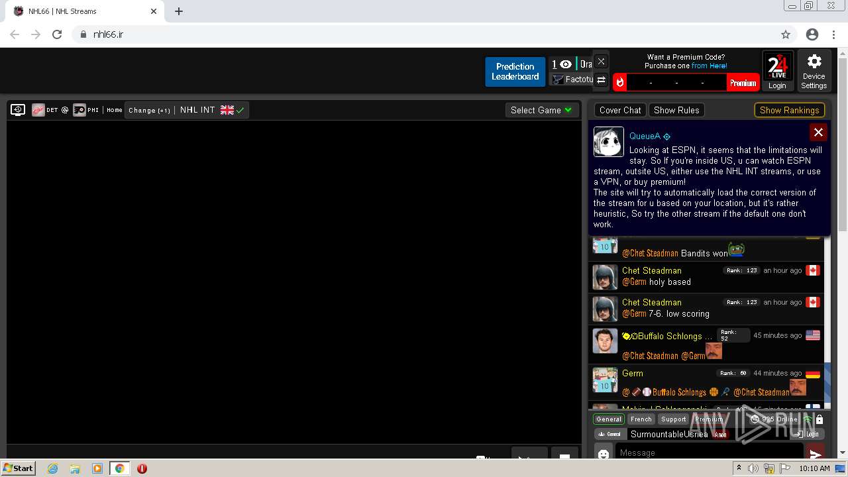This screenshot has height=477, width=848.
Task: Open the 'from Here!' purchase link
Action: tap(709, 66)
